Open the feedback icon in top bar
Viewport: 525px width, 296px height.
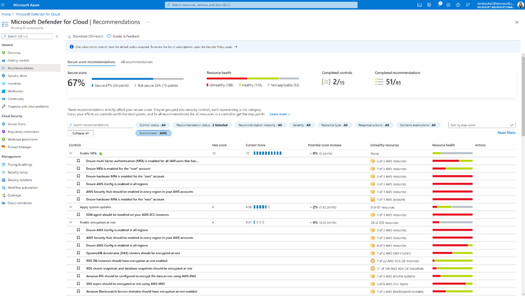tap(468, 5)
